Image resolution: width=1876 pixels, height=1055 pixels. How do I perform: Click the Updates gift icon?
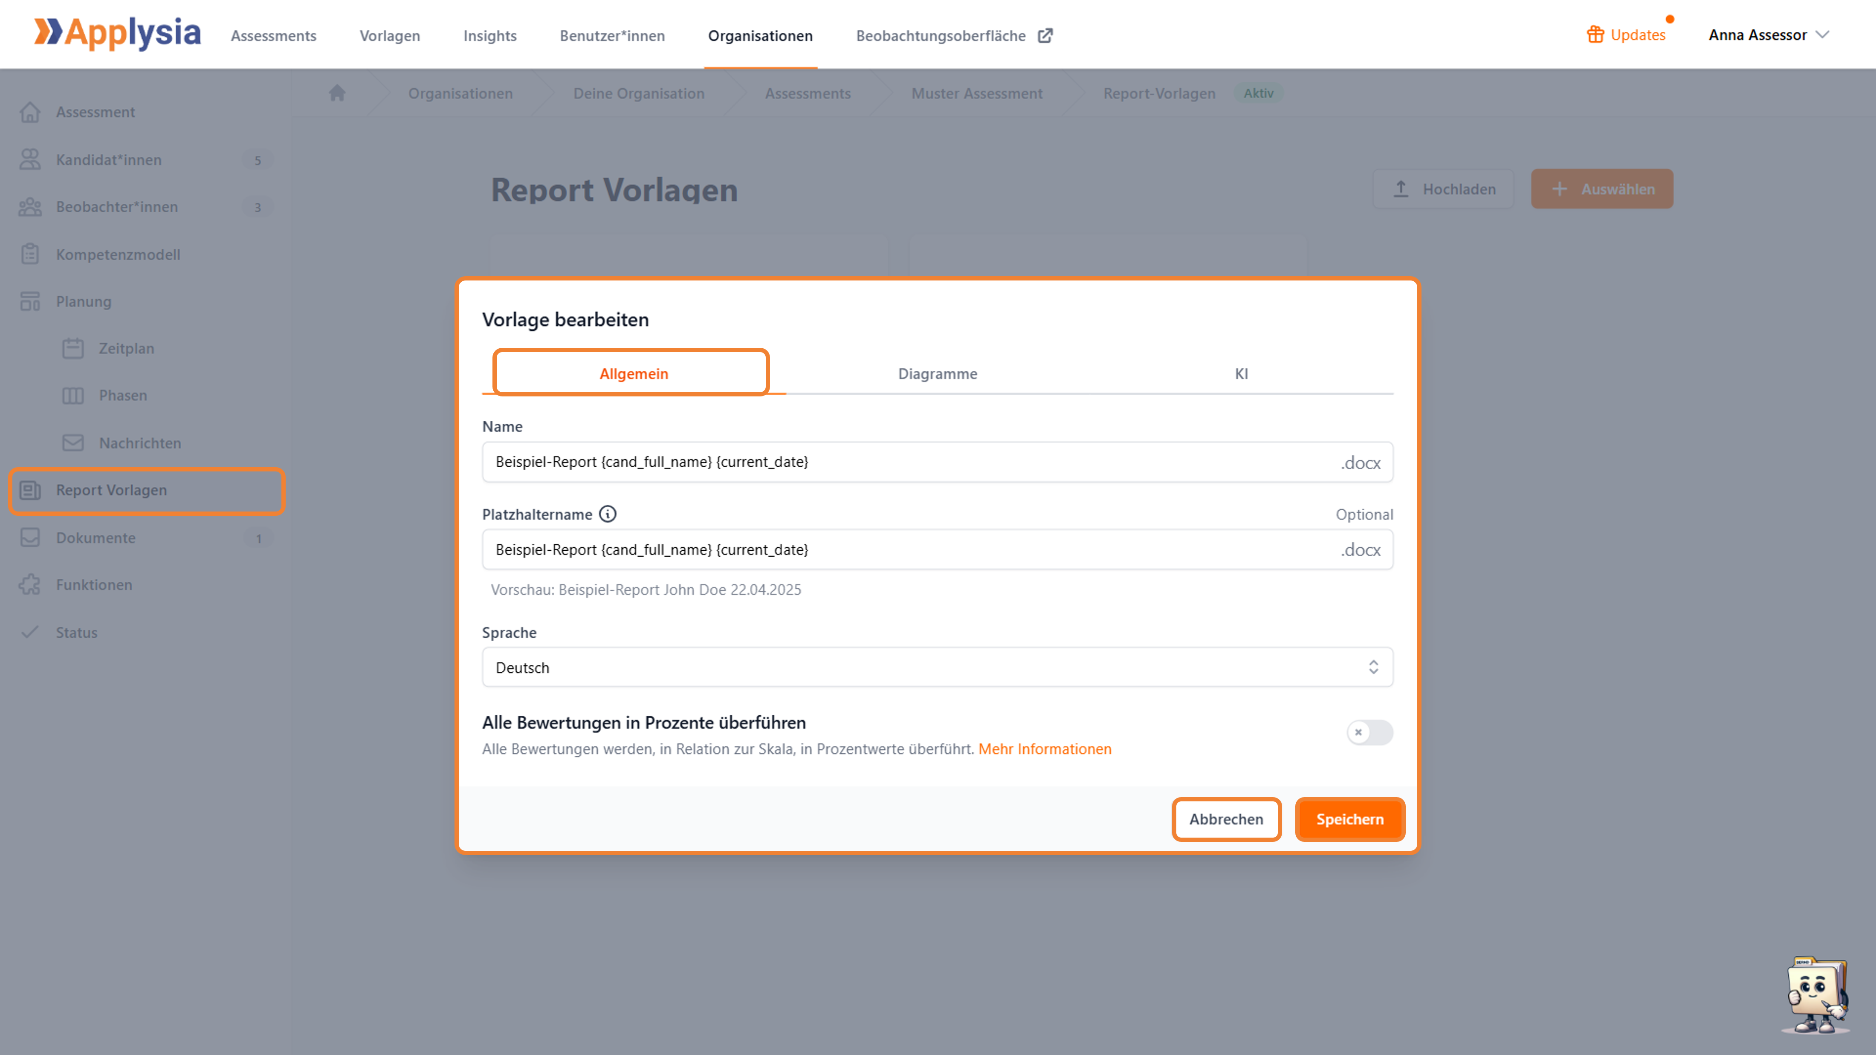tap(1595, 35)
